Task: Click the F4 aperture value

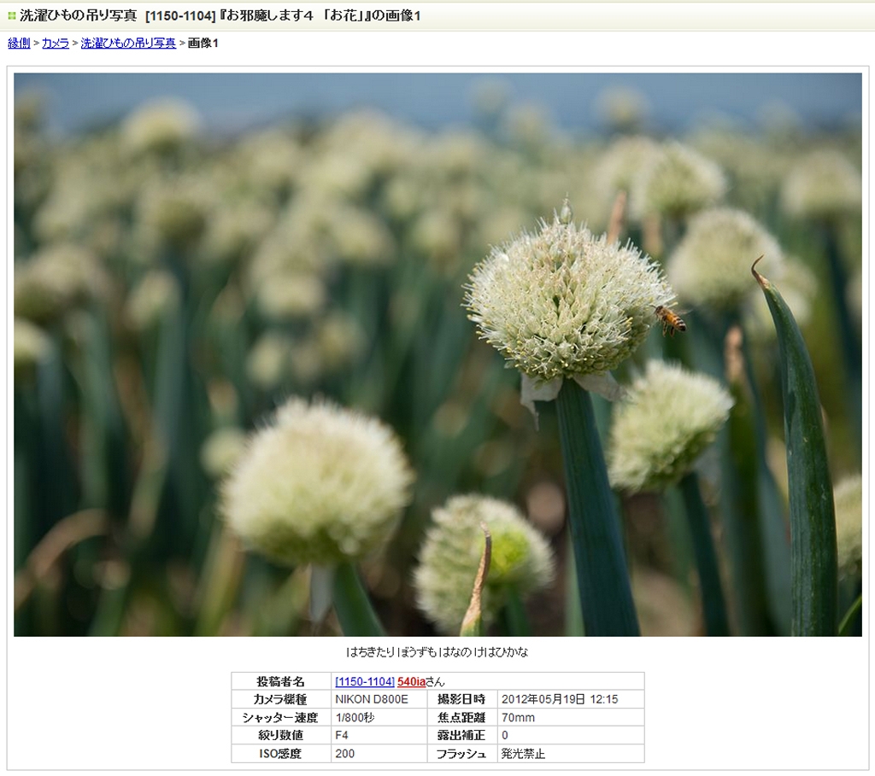Action: tap(342, 735)
